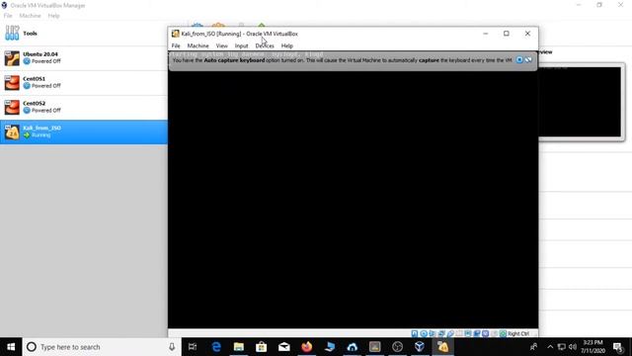Open File menu of the Kali VM window

[176, 45]
